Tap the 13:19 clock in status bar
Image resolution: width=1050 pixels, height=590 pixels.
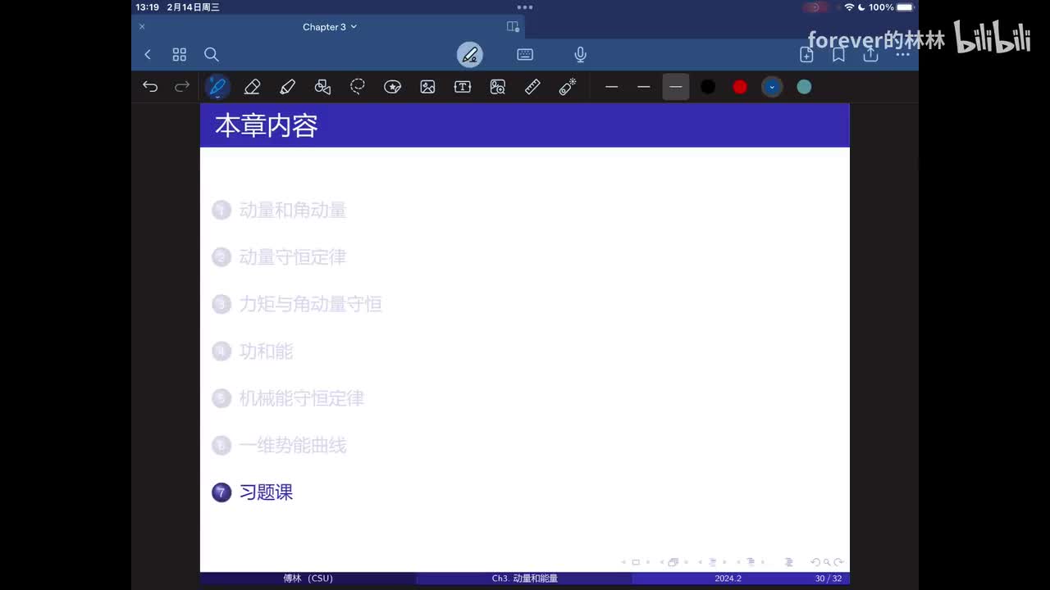tap(148, 7)
